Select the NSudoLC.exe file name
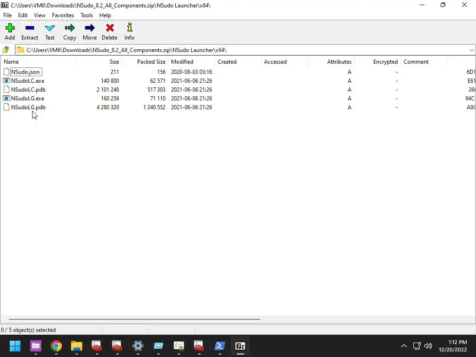 tap(27, 81)
